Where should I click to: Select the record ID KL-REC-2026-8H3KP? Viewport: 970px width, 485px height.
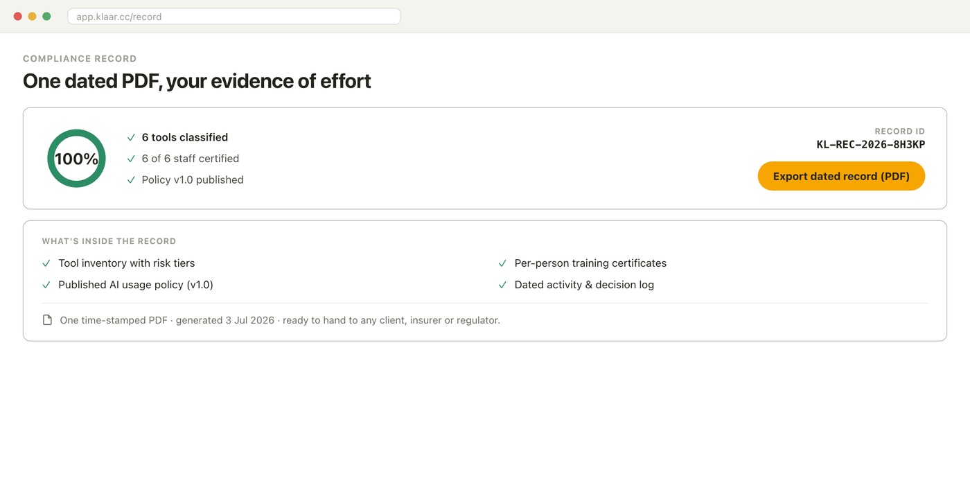tap(870, 145)
